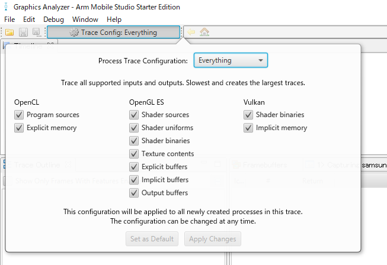Viewport: 387px width, 265px height.
Task: Open the Window menu
Action: point(85,20)
